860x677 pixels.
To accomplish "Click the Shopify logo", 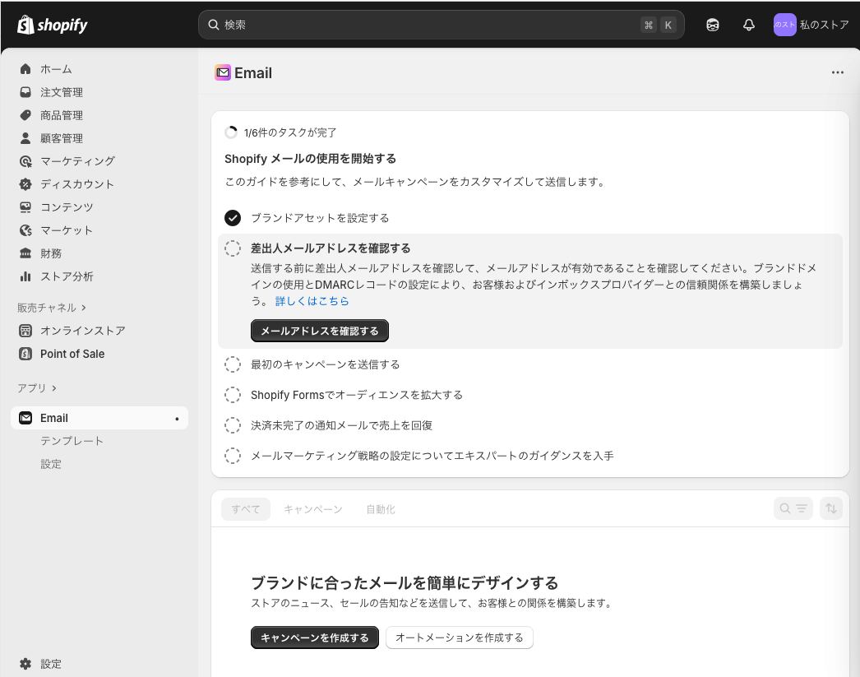I will click(x=52, y=25).
